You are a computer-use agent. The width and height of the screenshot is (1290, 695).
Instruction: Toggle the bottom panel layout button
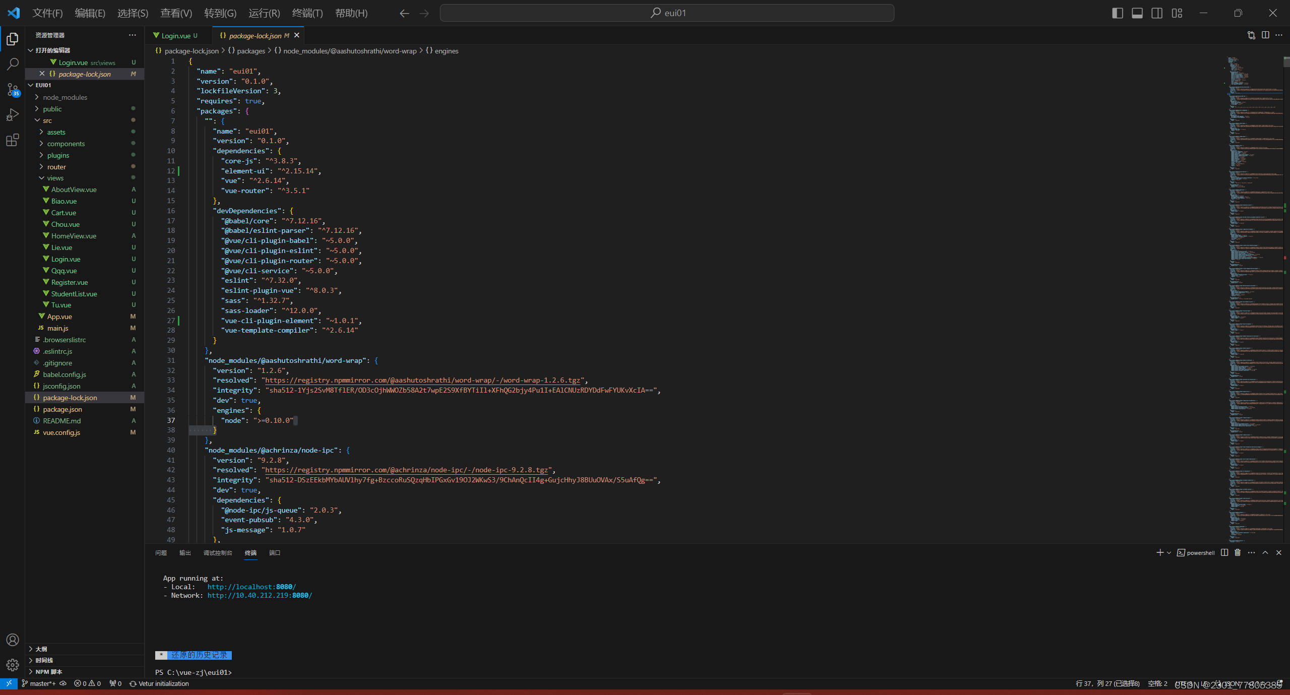click(x=1137, y=13)
